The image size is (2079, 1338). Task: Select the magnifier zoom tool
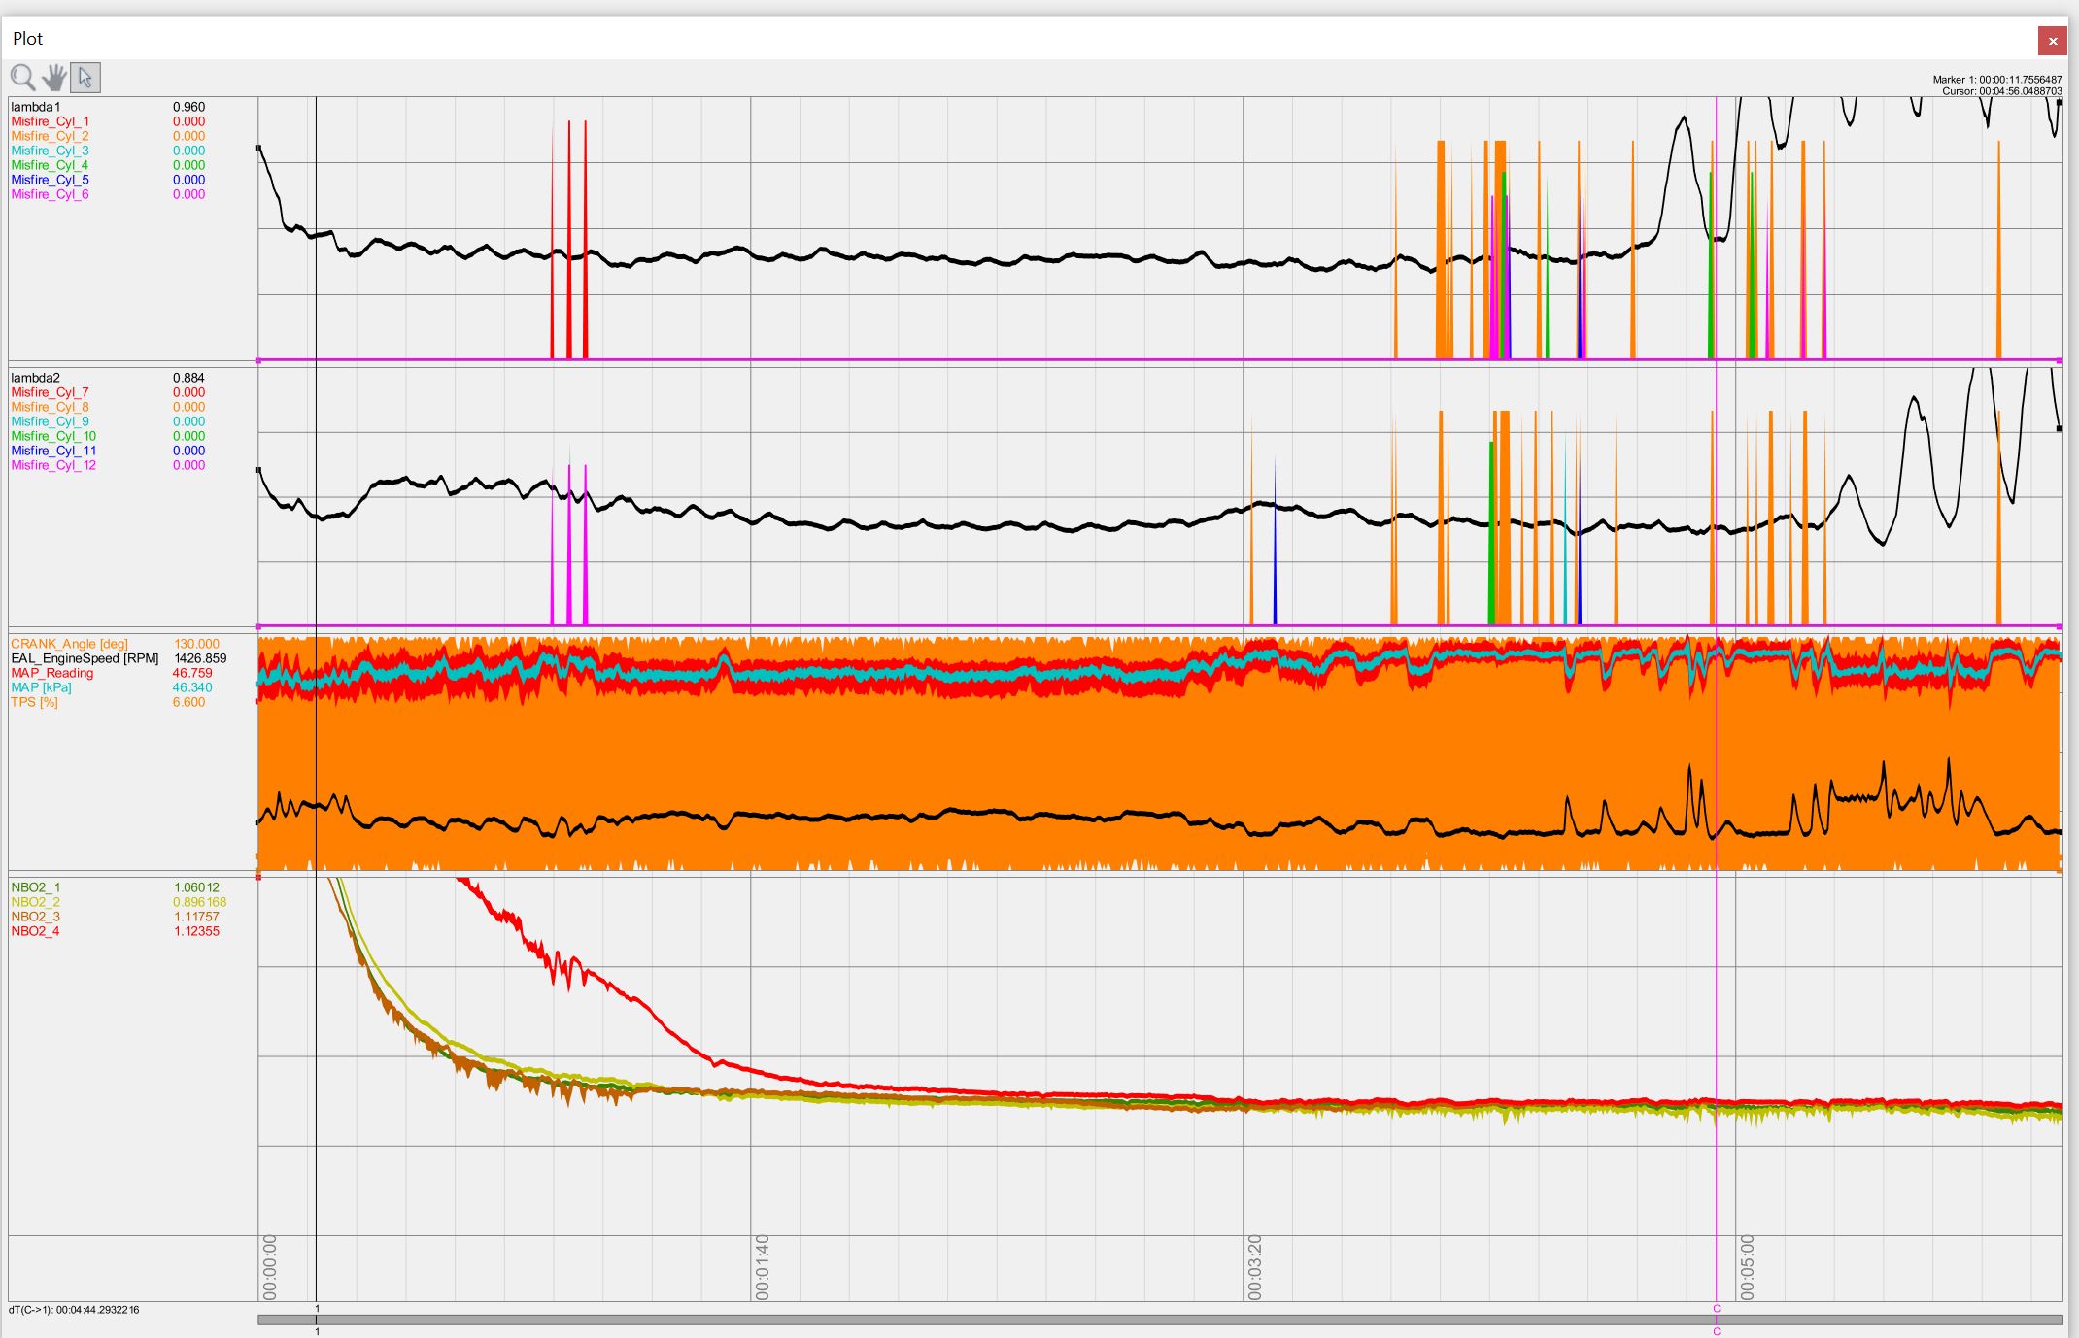tap(22, 77)
